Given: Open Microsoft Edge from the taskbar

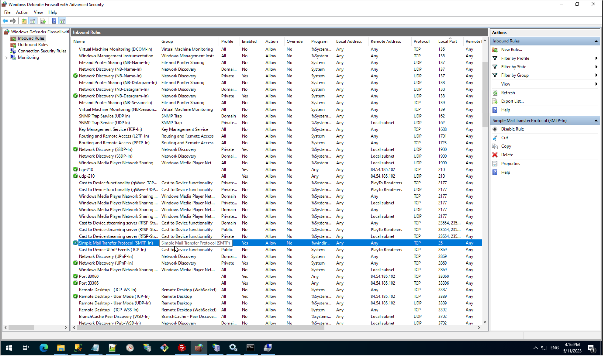Looking at the screenshot, I should 44,348.
